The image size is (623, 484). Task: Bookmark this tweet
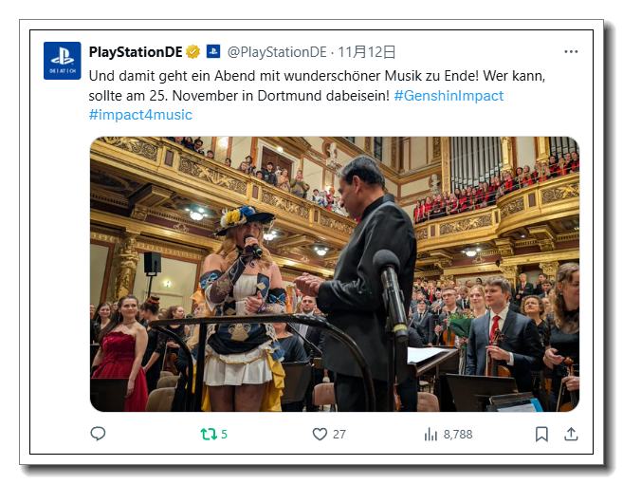pyautogui.click(x=541, y=434)
